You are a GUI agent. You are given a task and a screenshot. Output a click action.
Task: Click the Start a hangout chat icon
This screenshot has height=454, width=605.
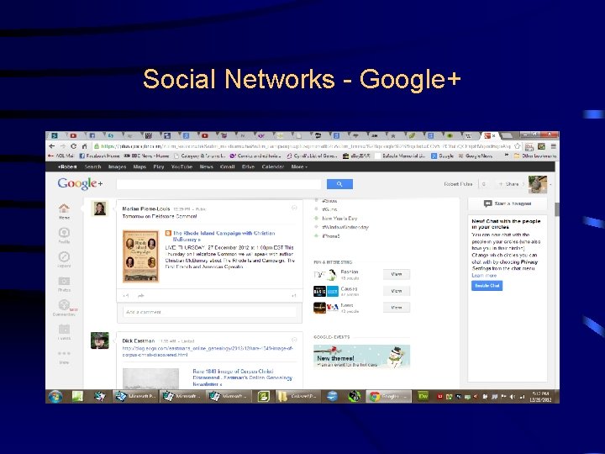tap(487, 203)
